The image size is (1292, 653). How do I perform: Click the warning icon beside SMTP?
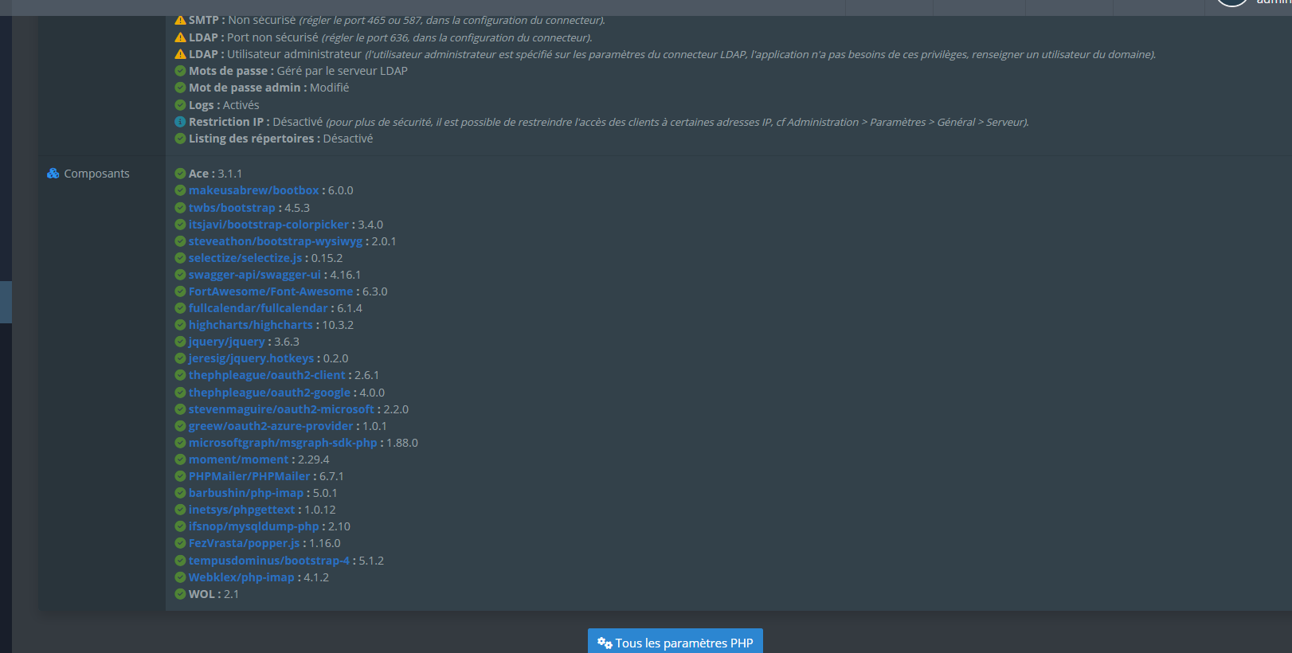pyautogui.click(x=180, y=20)
